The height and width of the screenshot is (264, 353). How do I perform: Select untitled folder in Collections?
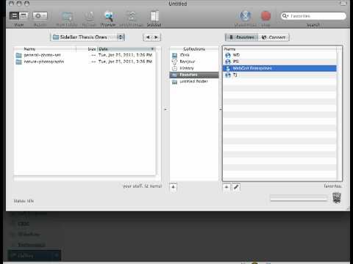point(194,81)
